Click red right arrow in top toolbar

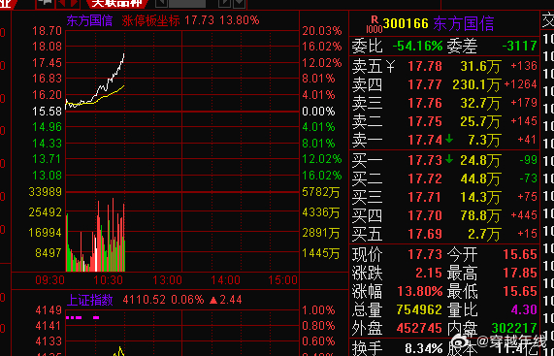(x=74, y=3)
